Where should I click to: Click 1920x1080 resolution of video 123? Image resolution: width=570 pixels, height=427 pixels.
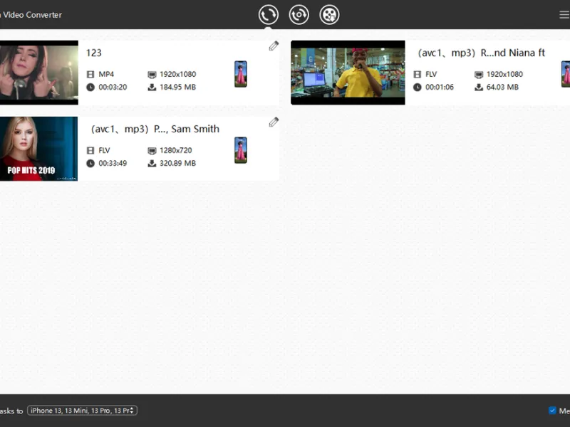tap(177, 74)
